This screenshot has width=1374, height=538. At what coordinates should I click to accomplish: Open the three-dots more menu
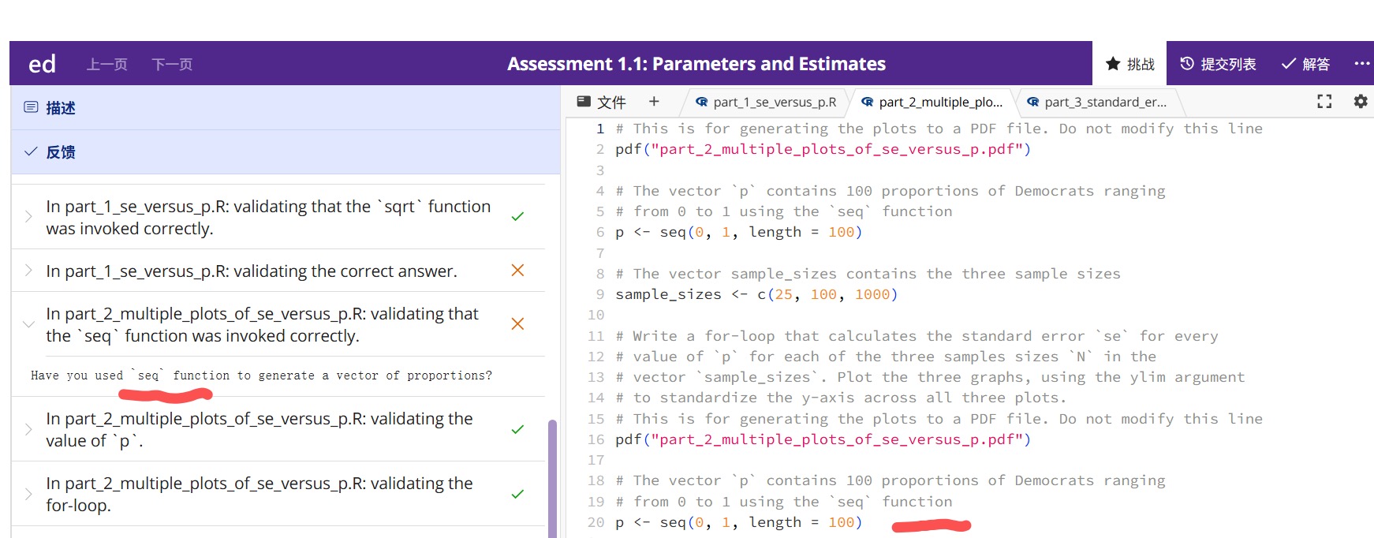point(1362,64)
